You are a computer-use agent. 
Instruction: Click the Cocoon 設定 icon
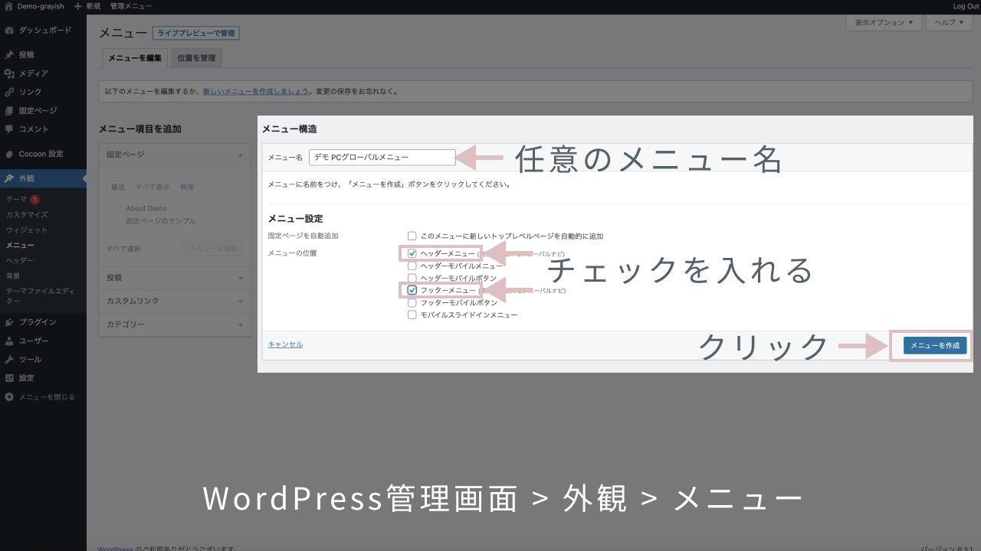pos(8,154)
